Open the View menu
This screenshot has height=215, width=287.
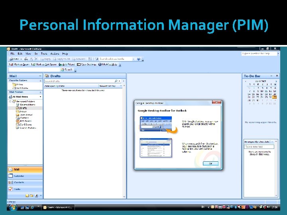[x=28, y=54]
